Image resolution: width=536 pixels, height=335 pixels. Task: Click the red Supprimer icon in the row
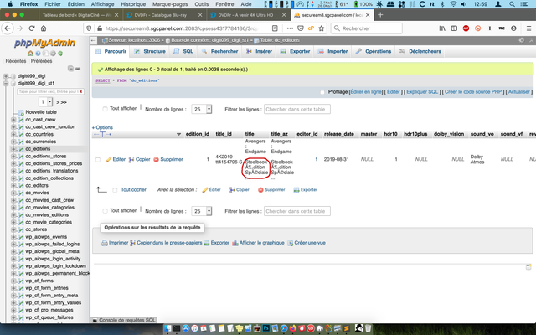(156, 159)
